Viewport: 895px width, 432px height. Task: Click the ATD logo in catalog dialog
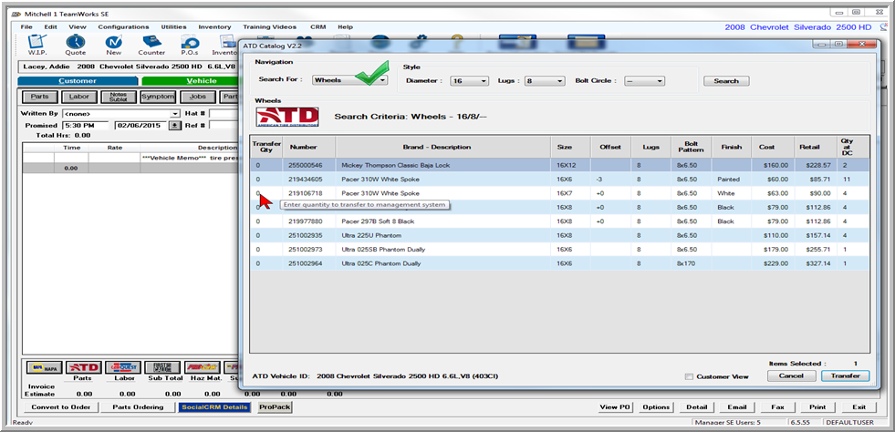click(287, 117)
